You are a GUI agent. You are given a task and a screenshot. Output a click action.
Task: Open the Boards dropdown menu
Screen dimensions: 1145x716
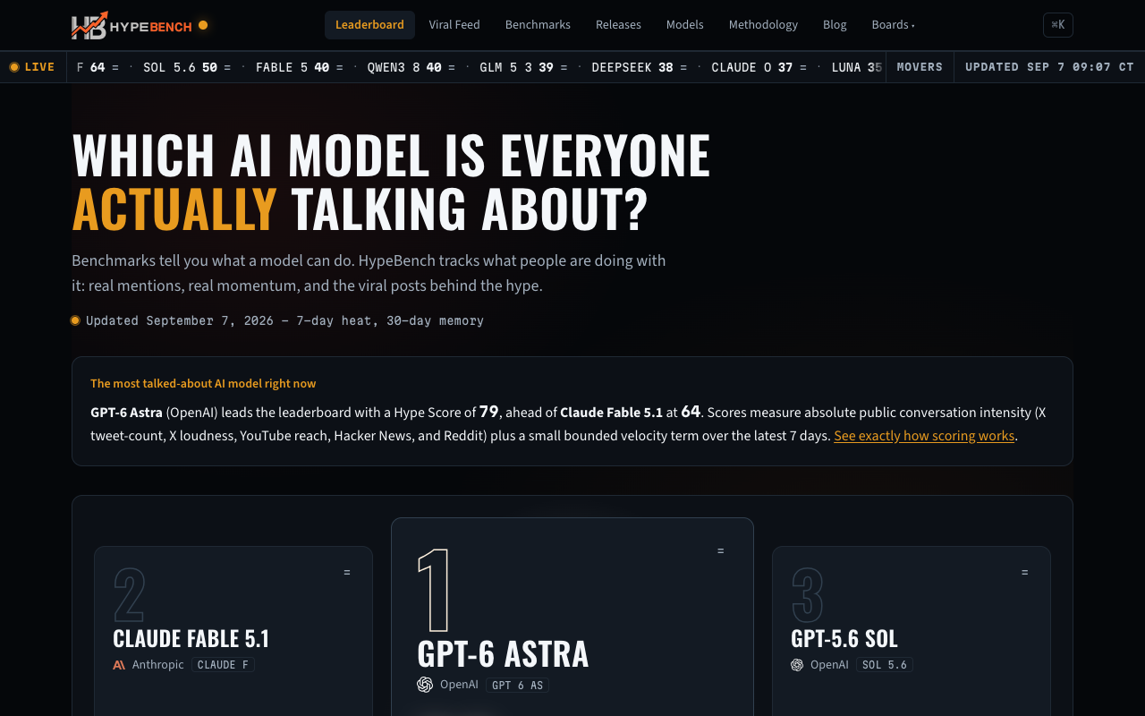click(x=893, y=25)
